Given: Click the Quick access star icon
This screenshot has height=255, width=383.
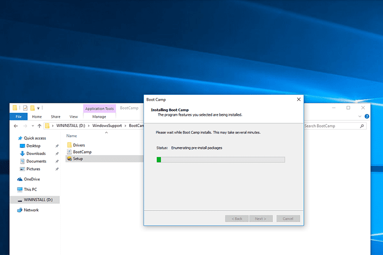Looking at the screenshot, I should [x=20, y=138].
